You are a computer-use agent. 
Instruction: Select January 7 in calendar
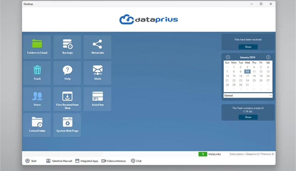click(x=227, y=72)
